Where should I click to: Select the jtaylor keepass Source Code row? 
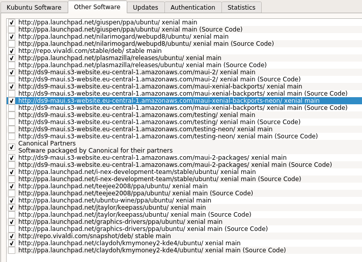(128, 215)
